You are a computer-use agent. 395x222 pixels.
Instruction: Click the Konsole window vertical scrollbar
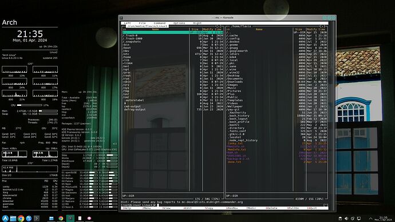pos(334,116)
